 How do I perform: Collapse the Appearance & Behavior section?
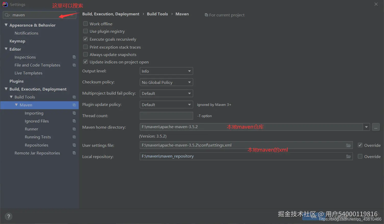[x=6, y=25]
